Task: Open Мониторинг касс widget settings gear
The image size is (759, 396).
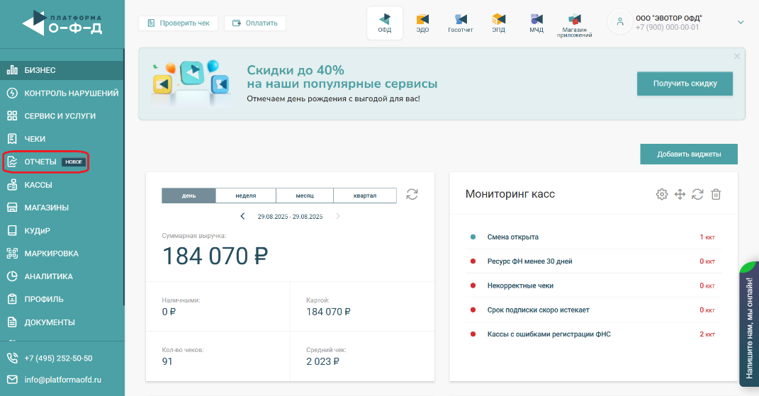Action: coord(662,194)
